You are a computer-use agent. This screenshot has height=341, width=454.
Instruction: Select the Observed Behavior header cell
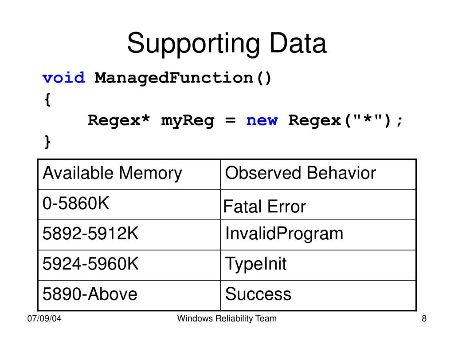pyautogui.click(x=318, y=174)
